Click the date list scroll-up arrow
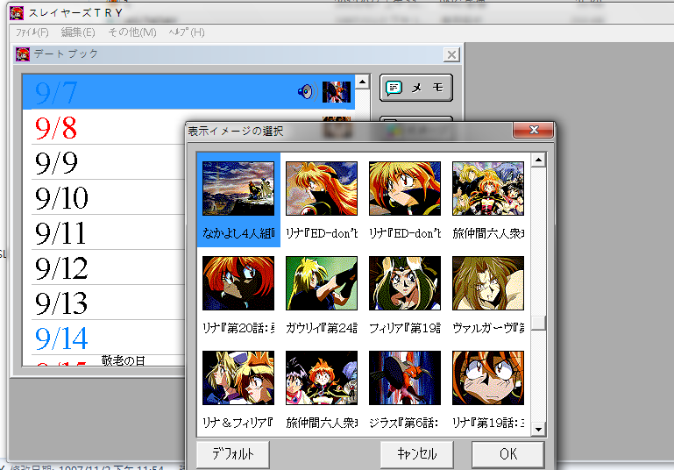 coord(362,82)
